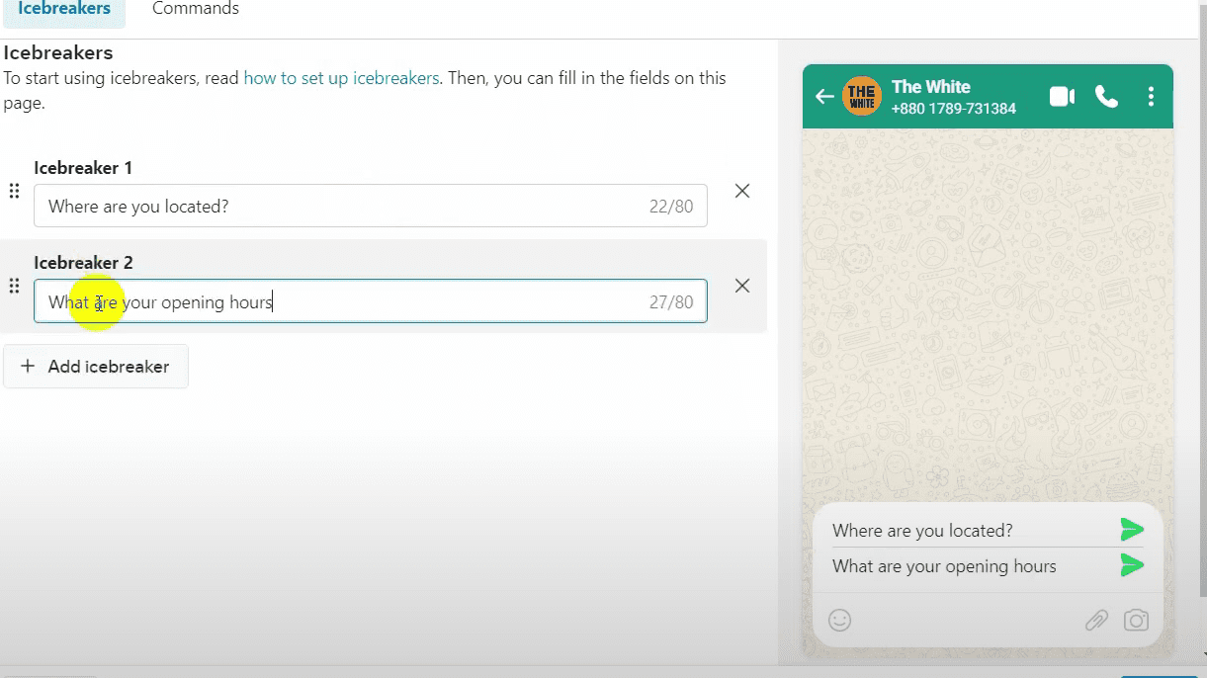Click the camera icon in chat preview
This screenshot has height=678, width=1207.
1136,620
